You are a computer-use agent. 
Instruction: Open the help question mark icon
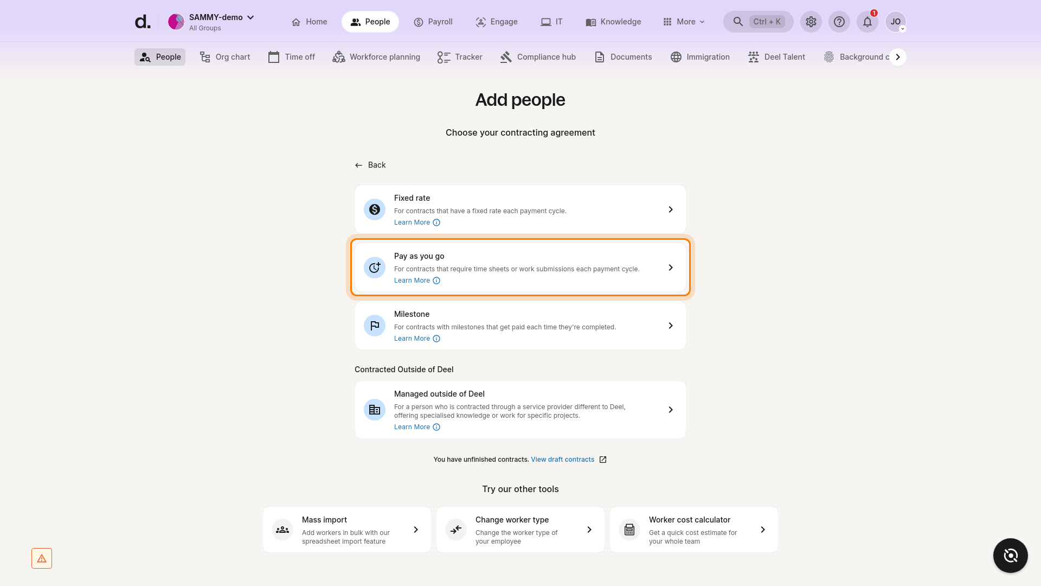(839, 22)
